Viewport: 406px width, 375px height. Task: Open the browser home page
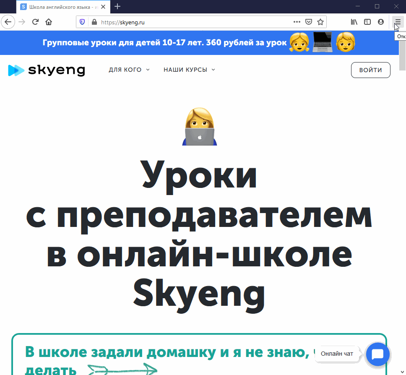(x=49, y=22)
